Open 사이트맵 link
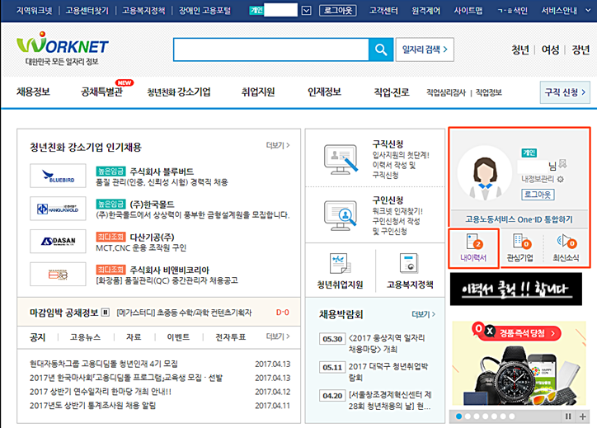Screen dimensions: 597x428 point(468,10)
